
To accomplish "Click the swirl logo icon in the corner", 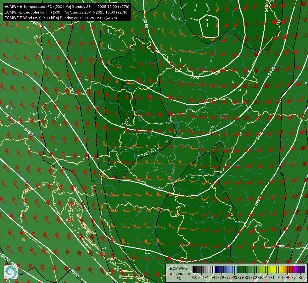I will pyautogui.click(x=11, y=272).
